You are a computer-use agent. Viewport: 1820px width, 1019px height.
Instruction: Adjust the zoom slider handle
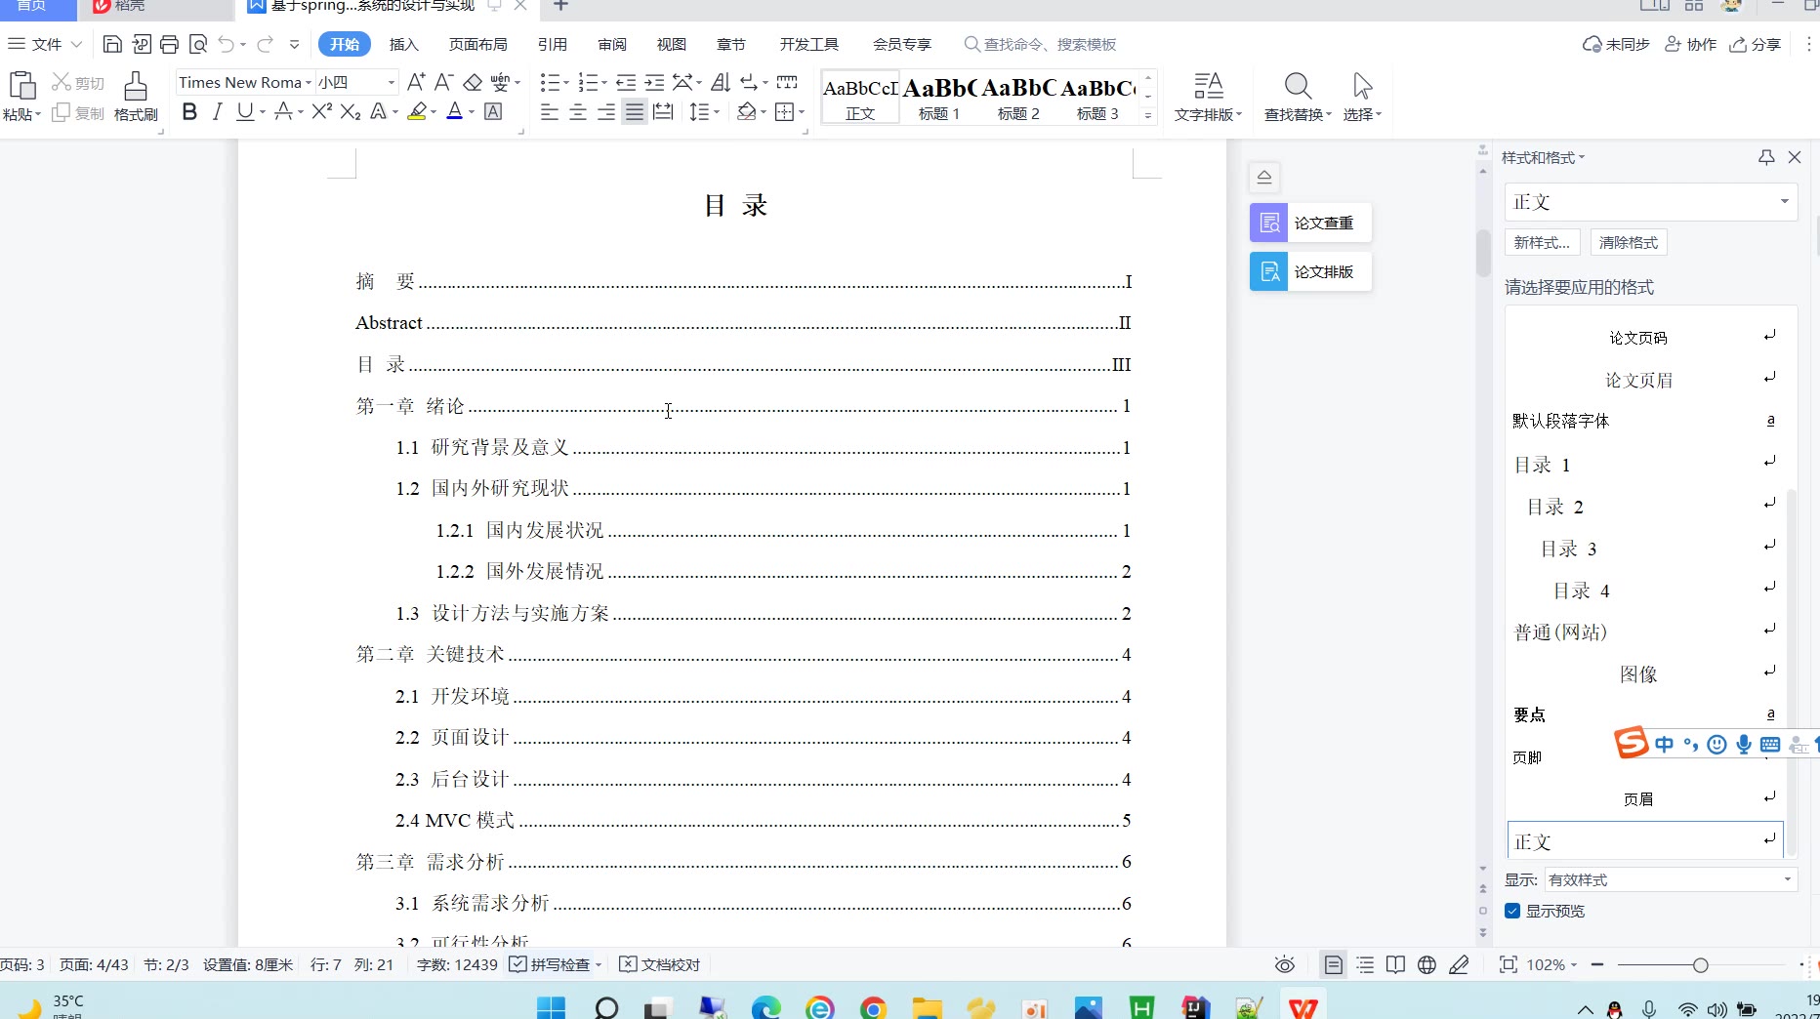coord(1701,964)
